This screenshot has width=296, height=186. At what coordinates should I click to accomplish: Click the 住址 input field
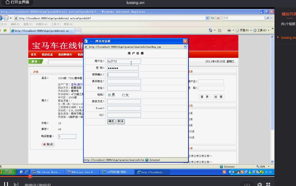[x=124, y=88]
